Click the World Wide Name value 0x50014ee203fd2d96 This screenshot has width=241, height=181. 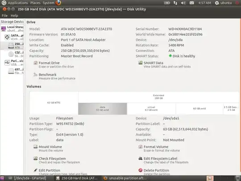click(185, 34)
